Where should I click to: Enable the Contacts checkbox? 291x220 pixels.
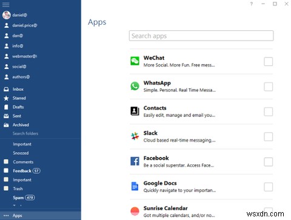coord(269,112)
